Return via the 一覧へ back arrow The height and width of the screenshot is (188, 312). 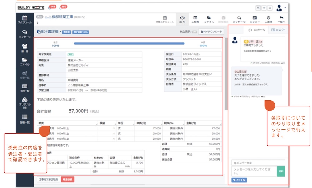click(x=282, y=20)
